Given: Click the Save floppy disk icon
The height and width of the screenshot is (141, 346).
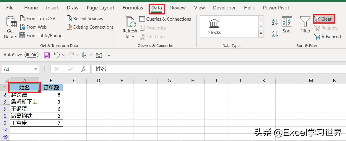Looking at the screenshot, I should (x=46, y=55).
